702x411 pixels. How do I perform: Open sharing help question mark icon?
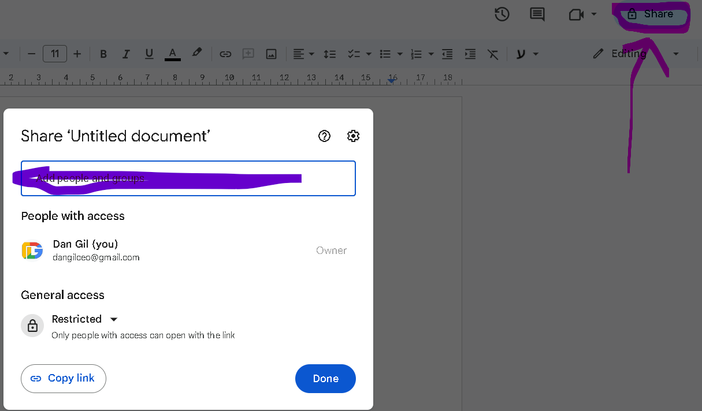tap(324, 136)
